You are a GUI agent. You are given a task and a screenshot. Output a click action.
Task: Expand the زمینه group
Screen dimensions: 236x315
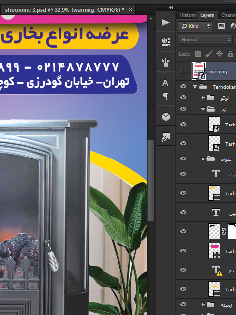pos(203,305)
